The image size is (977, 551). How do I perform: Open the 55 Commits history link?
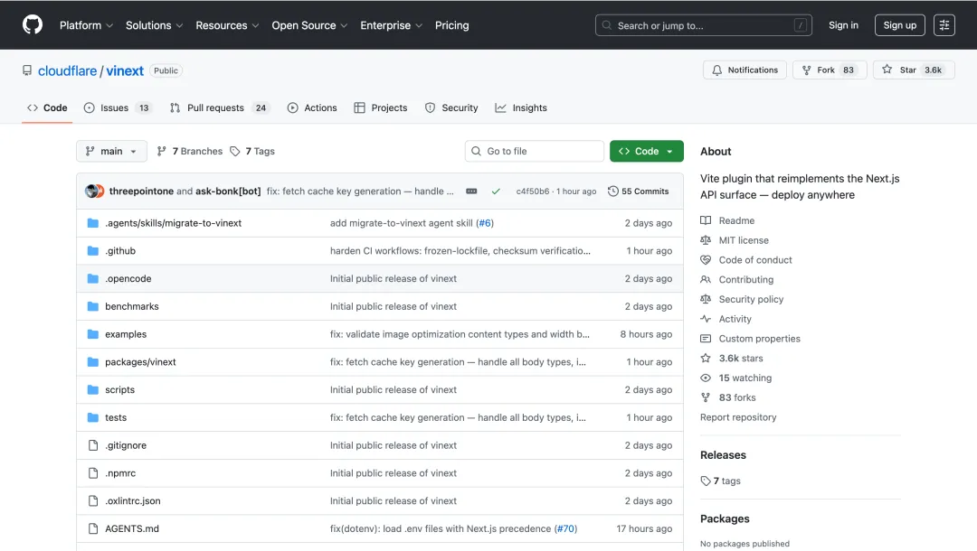(x=638, y=191)
